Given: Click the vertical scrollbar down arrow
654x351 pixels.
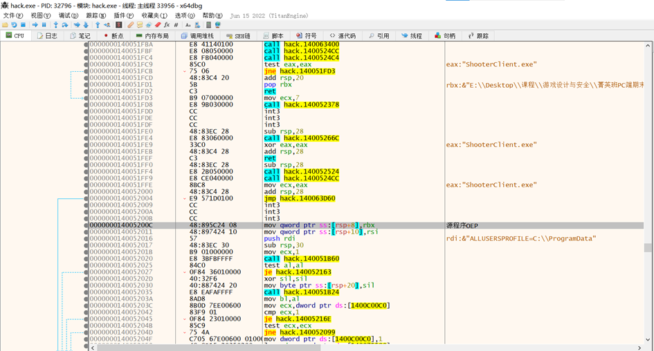Looking at the screenshot, I should point(648,339).
